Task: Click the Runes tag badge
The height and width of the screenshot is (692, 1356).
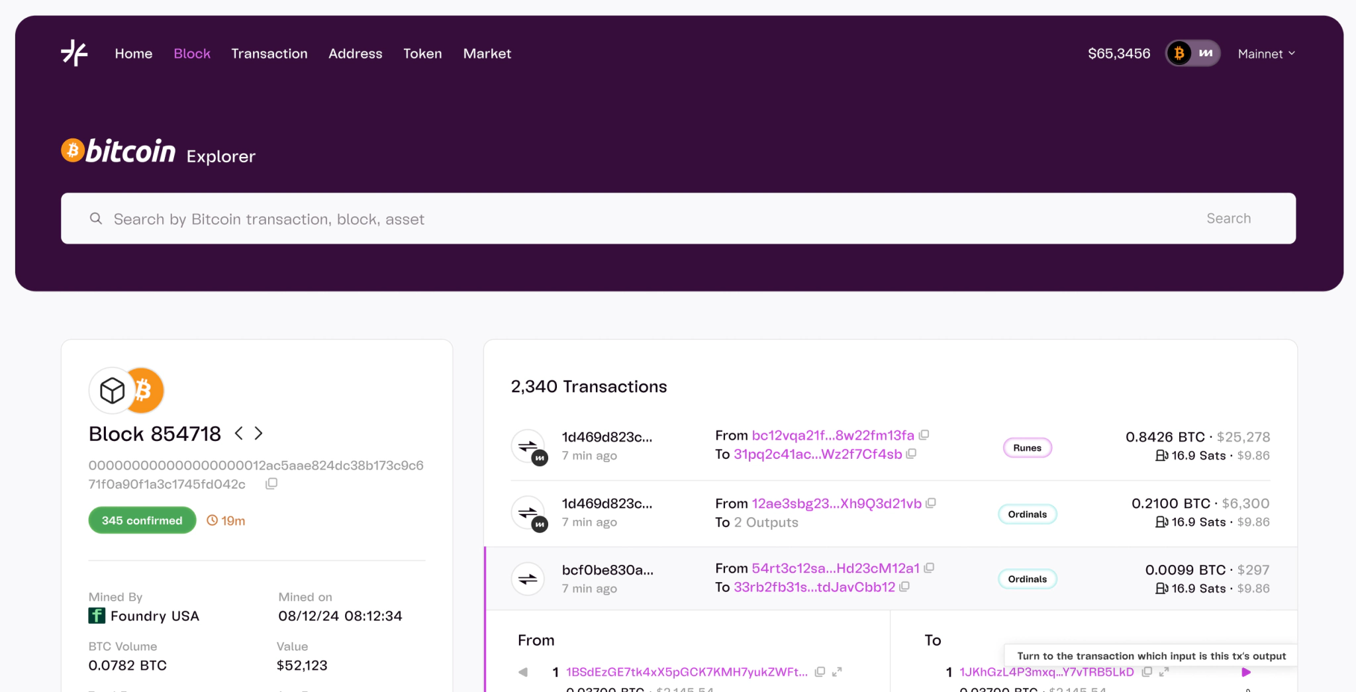Action: (x=1027, y=448)
